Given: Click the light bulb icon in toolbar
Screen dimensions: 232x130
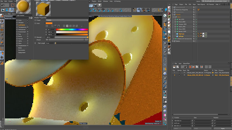Looking at the screenshot, I should tap(100, 5).
